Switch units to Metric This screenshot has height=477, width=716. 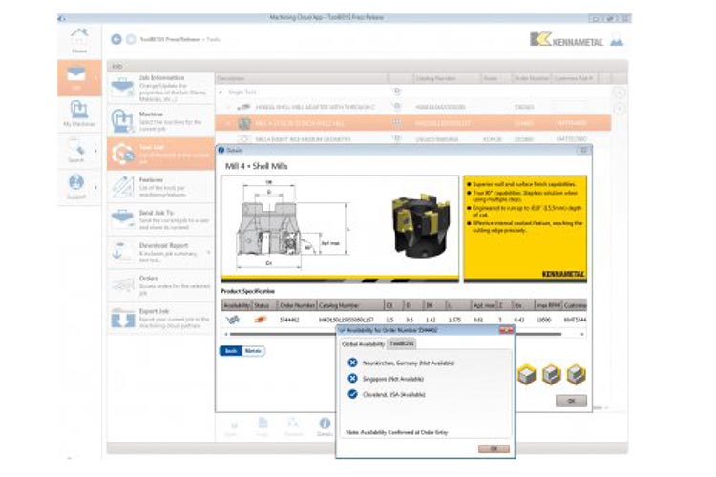253,351
